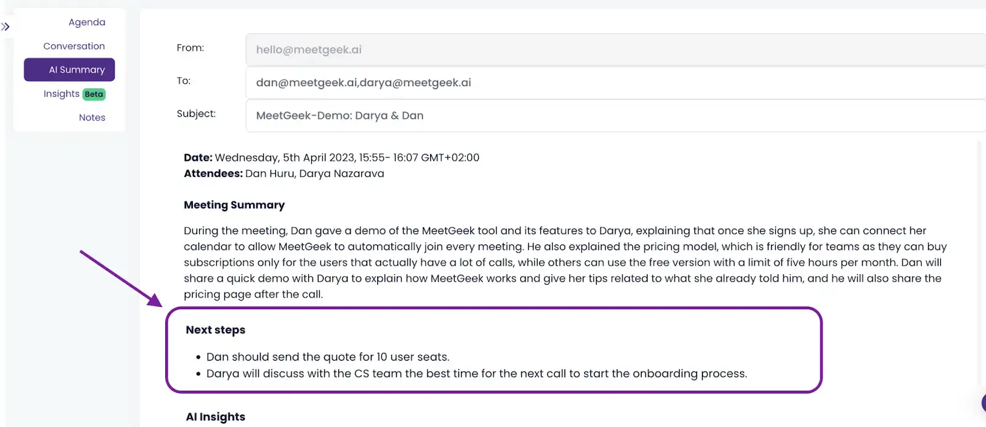The height and width of the screenshot is (427, 986).
Task: Click the 'Subject:' label
Action: click(196, 114)
